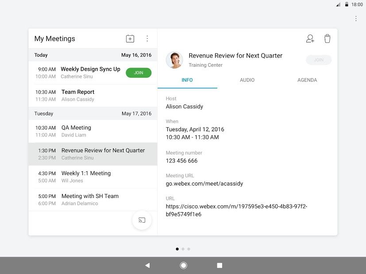The height and width of the screenshot is (274, 366).
Task: Tap the second page indicator dot
Action: coord(183,249)
